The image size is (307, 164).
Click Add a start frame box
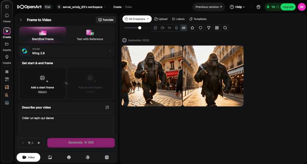(x=42, y=83)
